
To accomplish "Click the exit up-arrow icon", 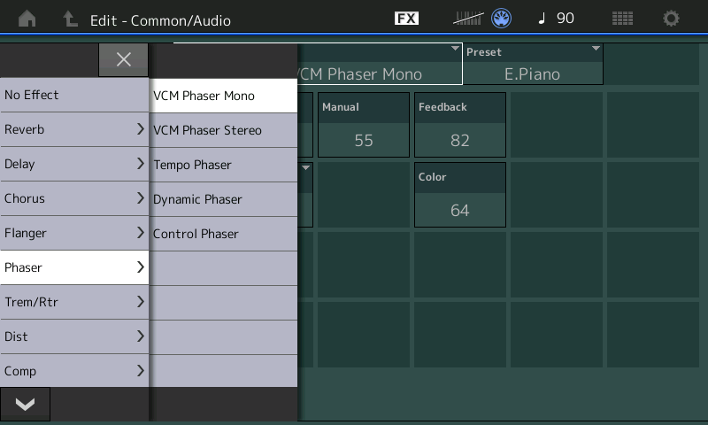I will tap(70, 19).
